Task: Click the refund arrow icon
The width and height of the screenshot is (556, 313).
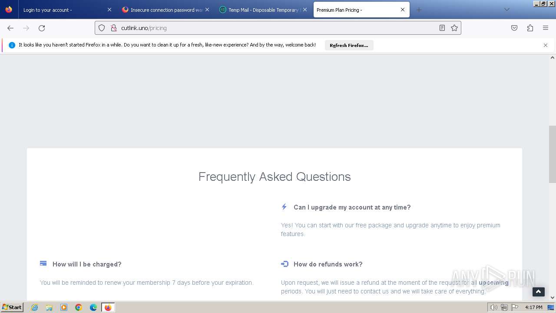Action: [x=285, y=264]
